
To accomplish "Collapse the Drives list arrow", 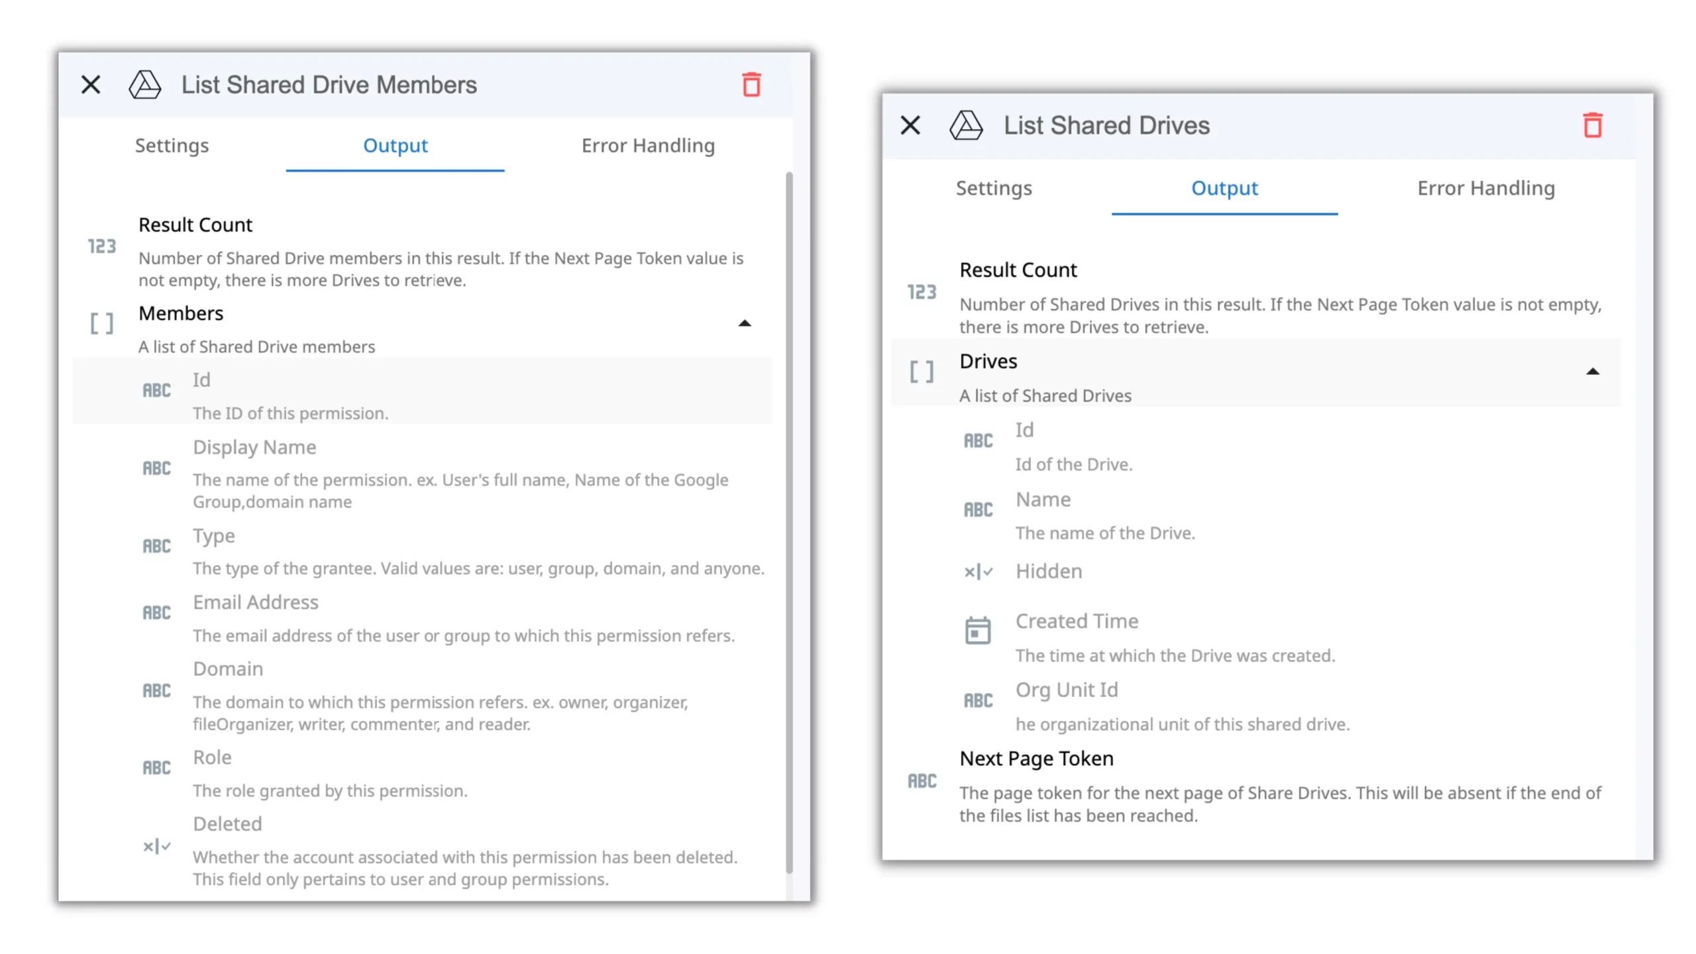I will point(1592,372).
